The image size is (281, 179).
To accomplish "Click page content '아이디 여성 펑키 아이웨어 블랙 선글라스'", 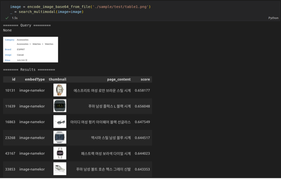I will [x=100, y=122].
